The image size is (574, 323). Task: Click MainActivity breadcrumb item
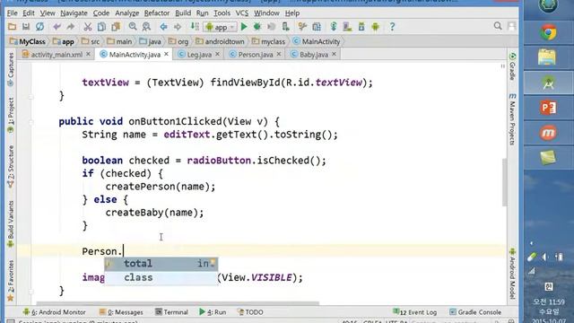coord(317,42)
